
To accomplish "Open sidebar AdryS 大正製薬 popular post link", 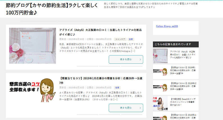I will tap(183, 55).
